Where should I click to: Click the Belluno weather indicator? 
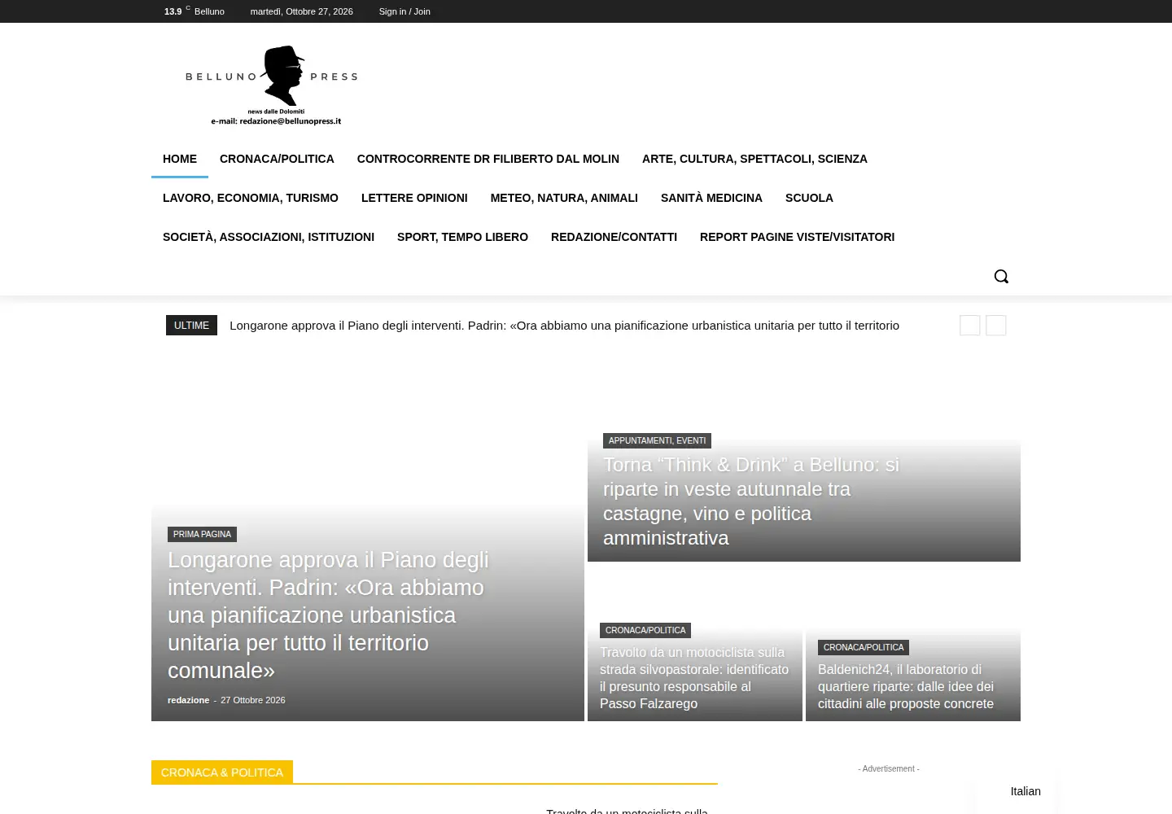point(195,11)
